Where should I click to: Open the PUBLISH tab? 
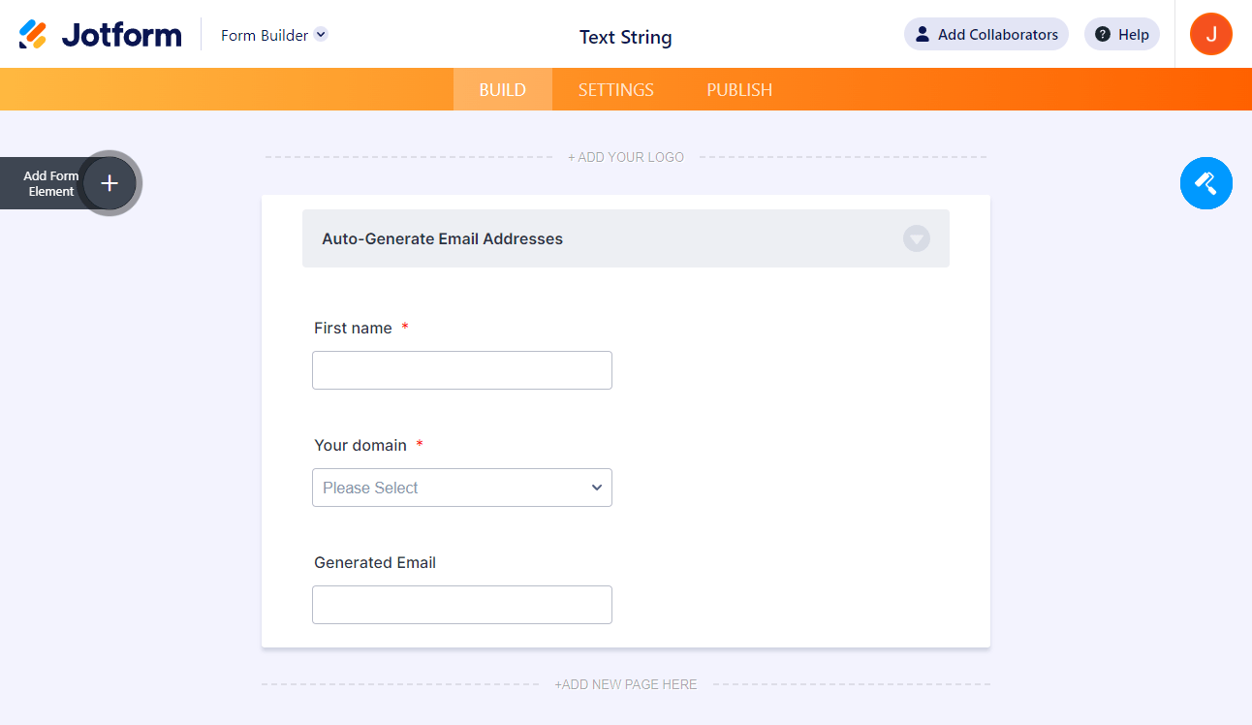[739, 90]
